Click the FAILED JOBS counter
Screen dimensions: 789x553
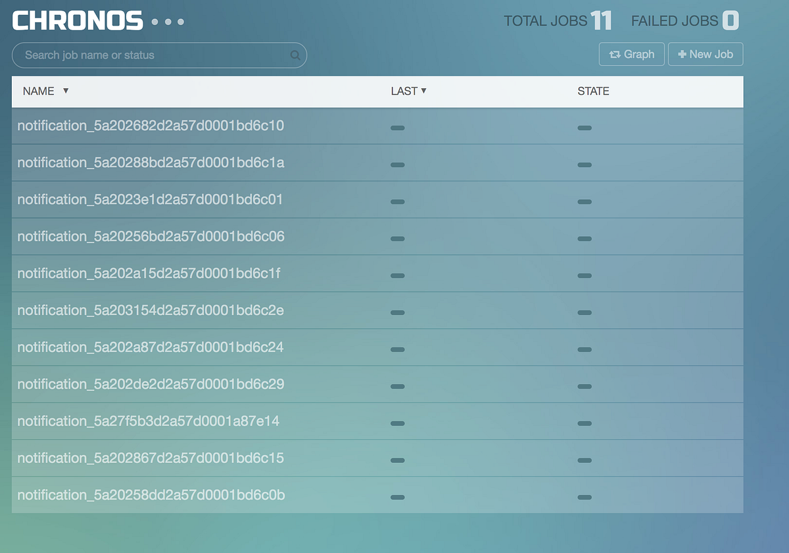tap(685, 20)
